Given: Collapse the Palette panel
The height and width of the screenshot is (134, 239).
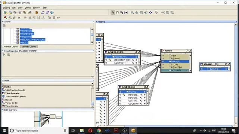Looking at the screenshot, I should (x=3, y=80).
